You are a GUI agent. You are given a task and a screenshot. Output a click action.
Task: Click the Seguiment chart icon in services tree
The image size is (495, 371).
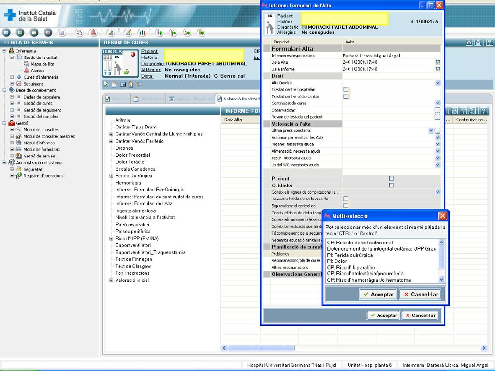coord(19,84)
